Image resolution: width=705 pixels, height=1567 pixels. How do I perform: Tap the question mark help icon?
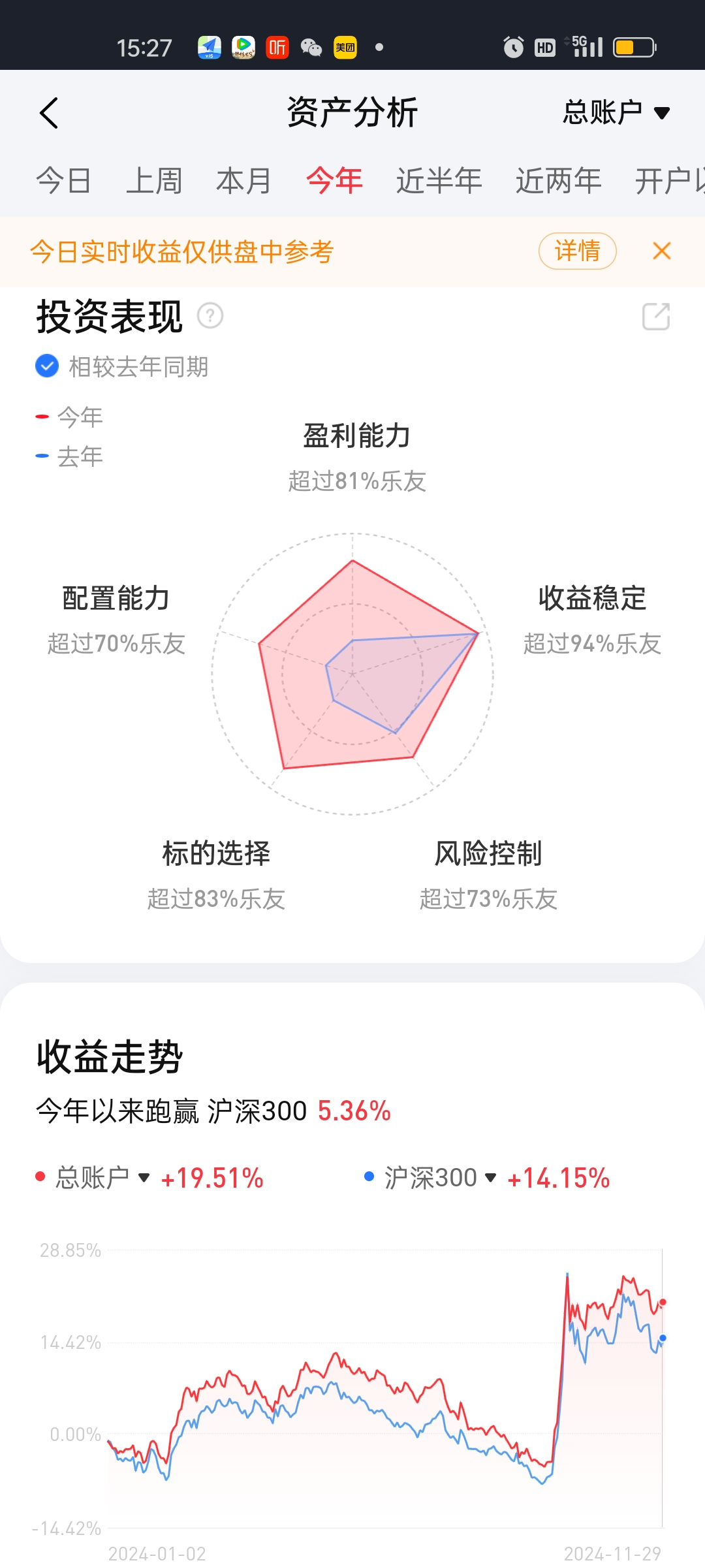click(x=210, y=316)
